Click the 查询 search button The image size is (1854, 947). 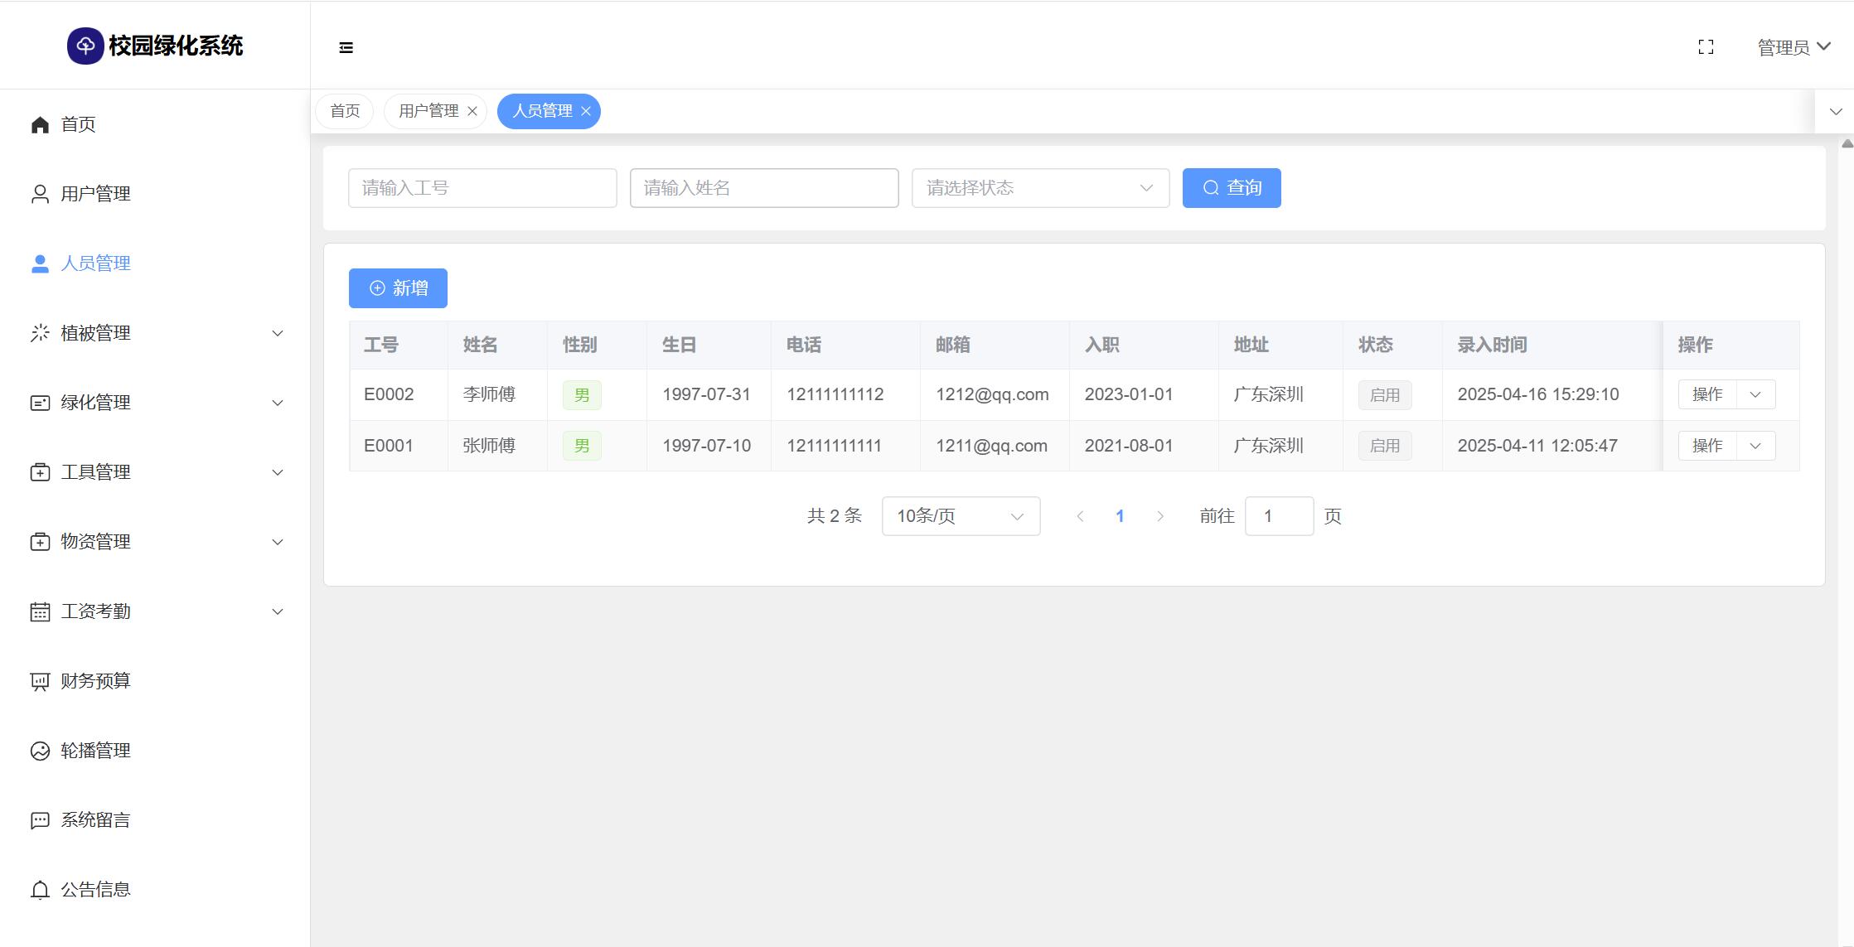coord(1231,188)
